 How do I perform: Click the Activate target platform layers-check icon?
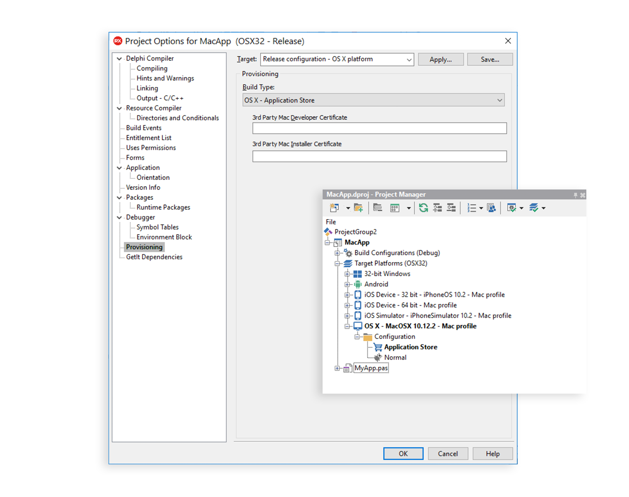click(x=534, y=208)
